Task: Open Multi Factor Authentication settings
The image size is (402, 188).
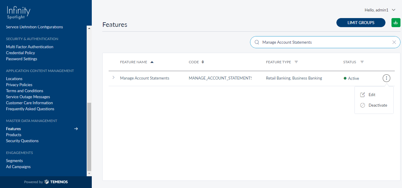Action: 29,47
